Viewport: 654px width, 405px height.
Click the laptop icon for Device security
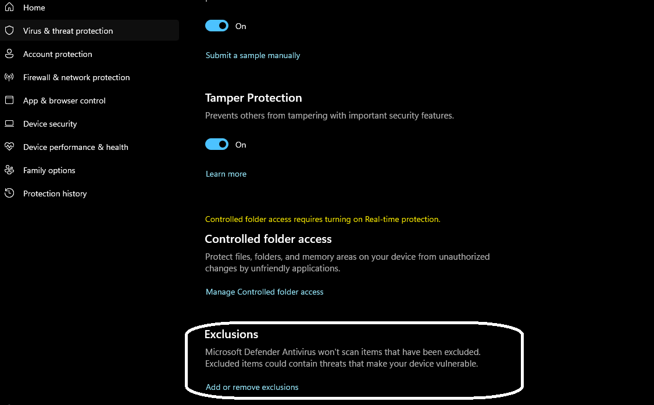[x=9, y=124]
